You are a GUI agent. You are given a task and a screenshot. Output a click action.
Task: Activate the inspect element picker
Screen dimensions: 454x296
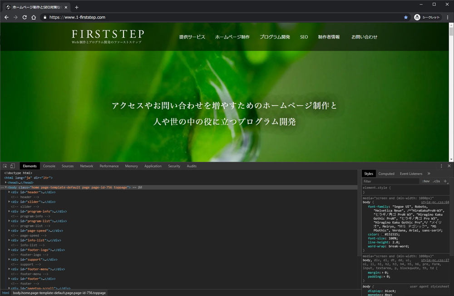(x=5, y=166)
